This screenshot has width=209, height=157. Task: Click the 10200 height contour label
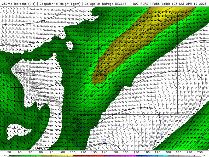pos(59,83)
